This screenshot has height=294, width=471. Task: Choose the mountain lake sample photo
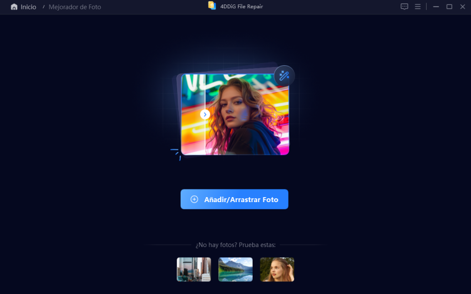click(x=235, y=270)
